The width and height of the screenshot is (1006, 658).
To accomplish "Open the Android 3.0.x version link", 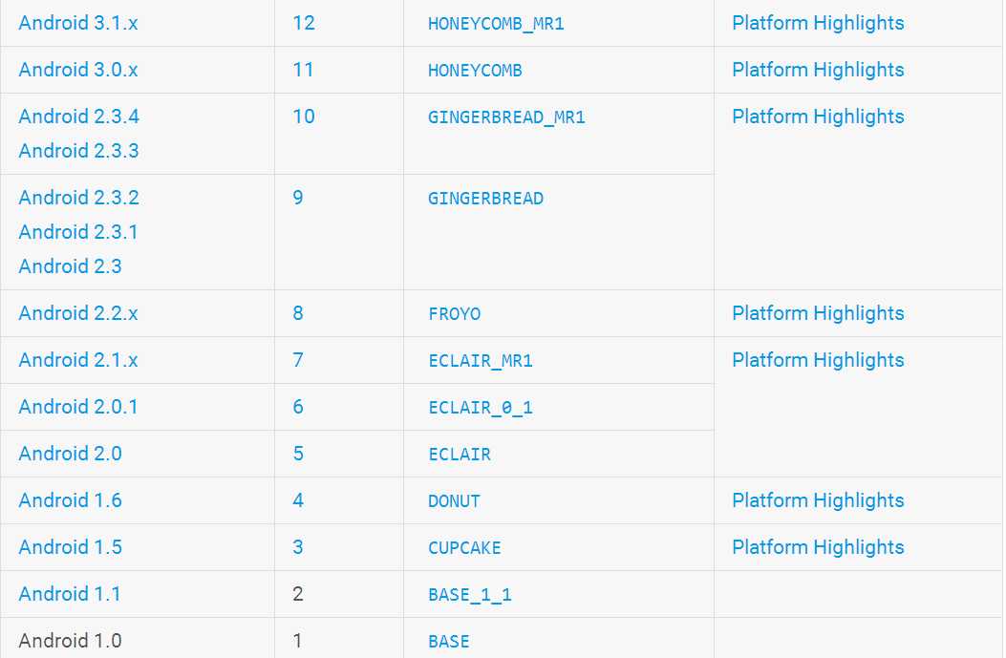I will (x=78, y=70).
